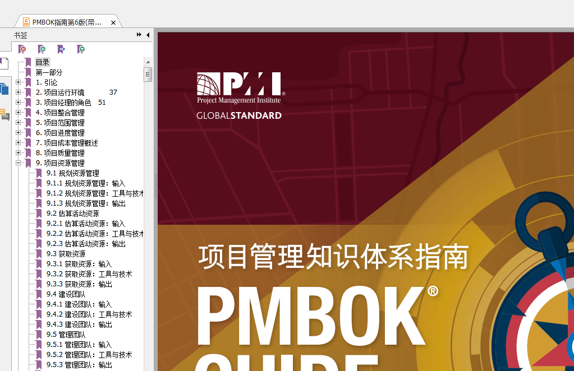Open bookmark 9.2.2 估算活动资源：工具与技术

click(95, 234)
